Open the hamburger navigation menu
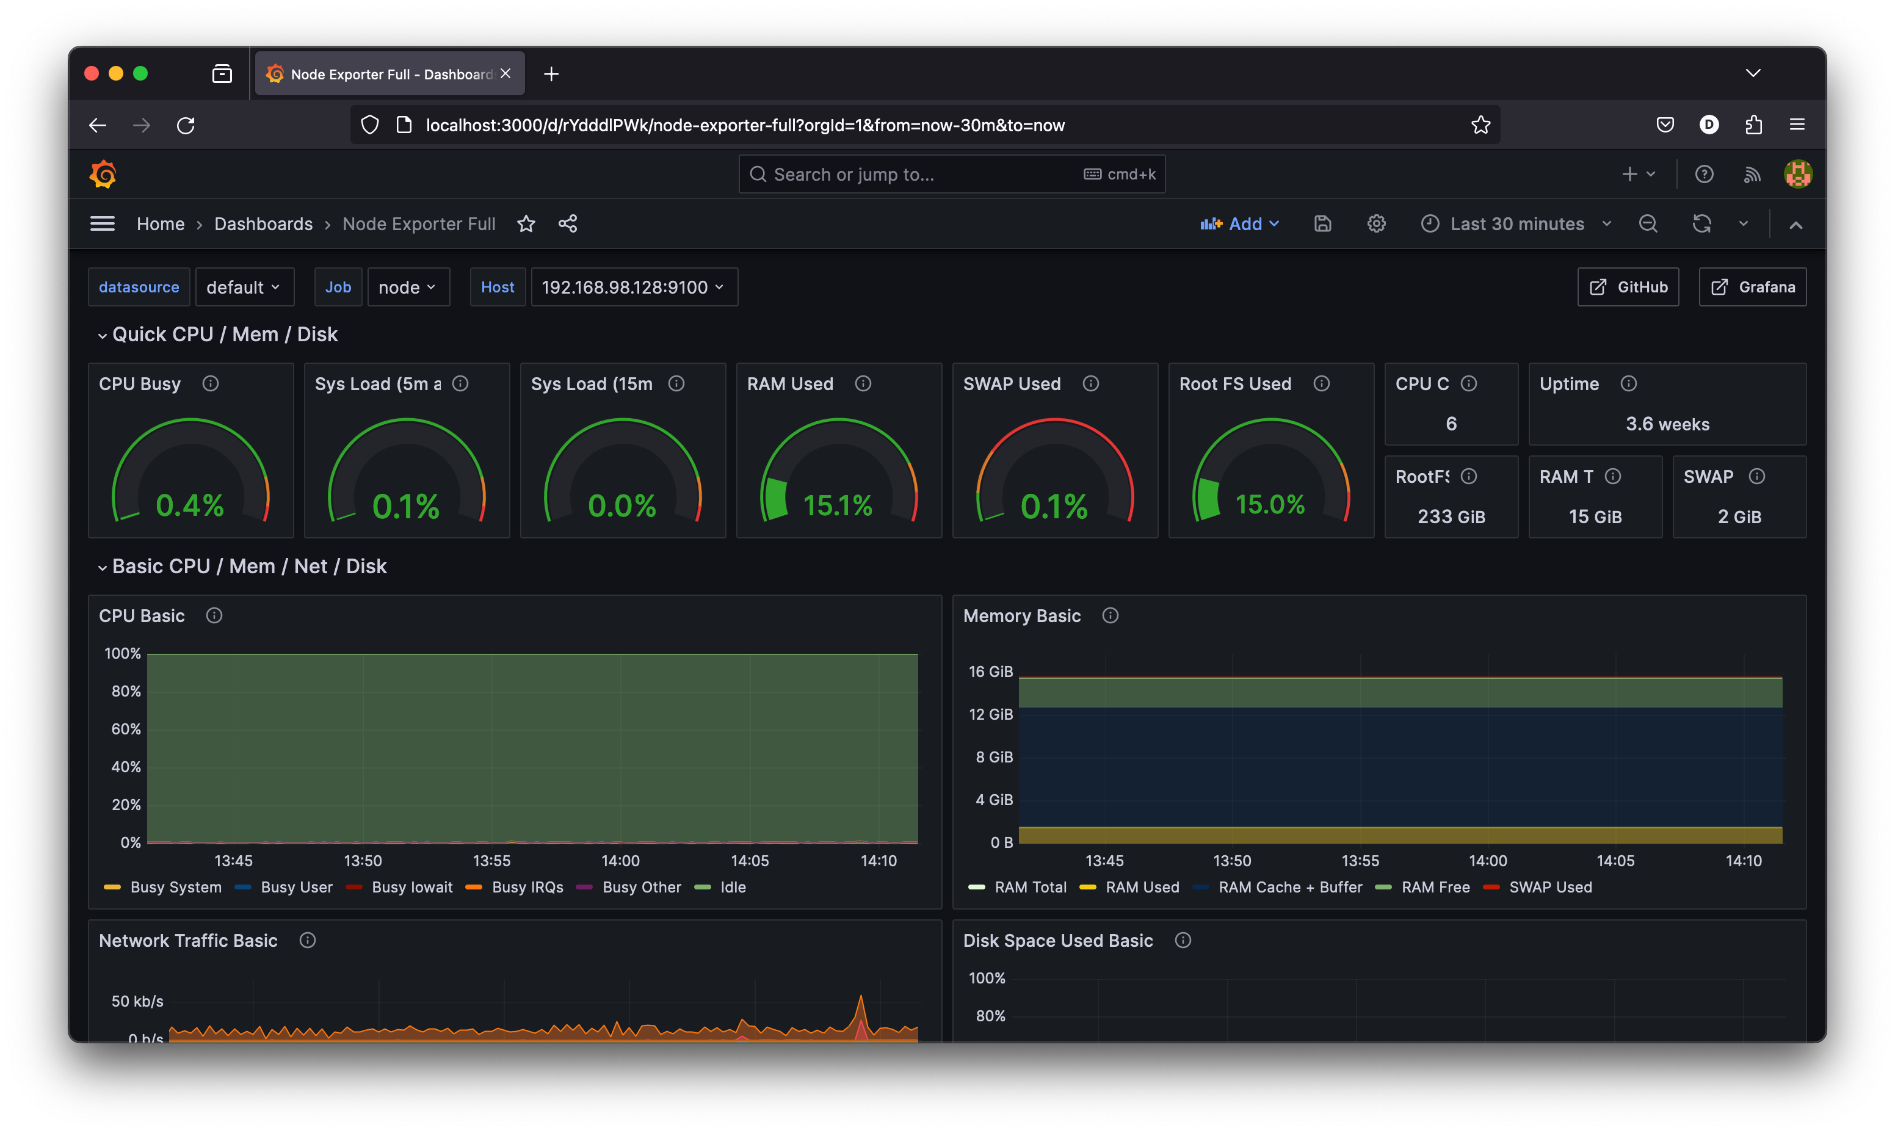Viewport: 1895px width, 1133px height. (x=103, y=223)
